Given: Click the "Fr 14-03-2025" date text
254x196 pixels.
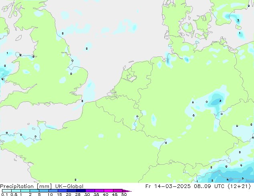Looking at the screenshot, I should (x=168, y=186).
